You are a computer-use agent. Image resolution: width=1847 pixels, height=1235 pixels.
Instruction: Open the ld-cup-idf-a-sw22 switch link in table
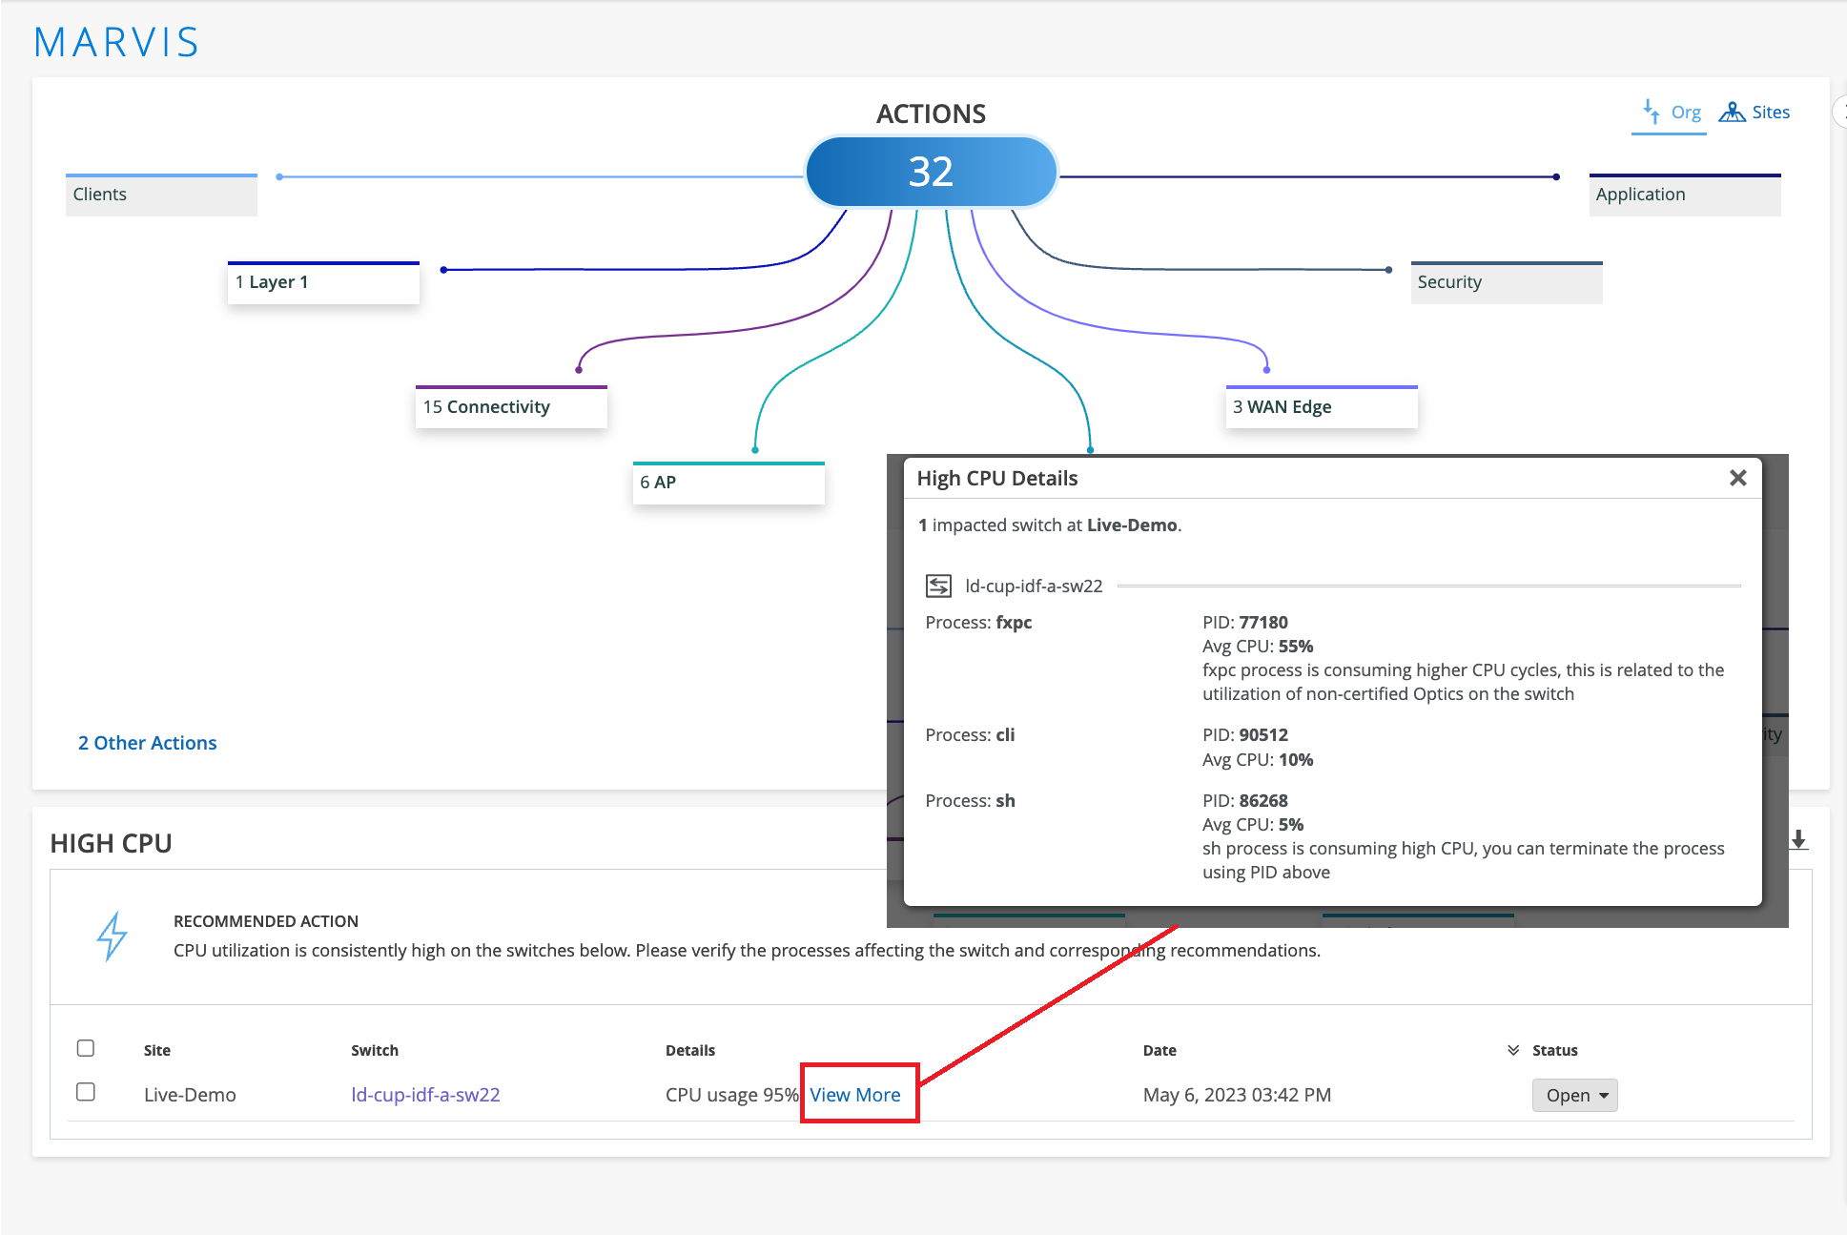[425, 1095]
